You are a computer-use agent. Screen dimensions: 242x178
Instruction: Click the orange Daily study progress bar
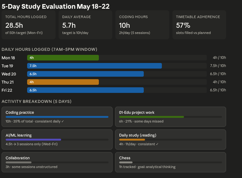(x=132, y=140)
